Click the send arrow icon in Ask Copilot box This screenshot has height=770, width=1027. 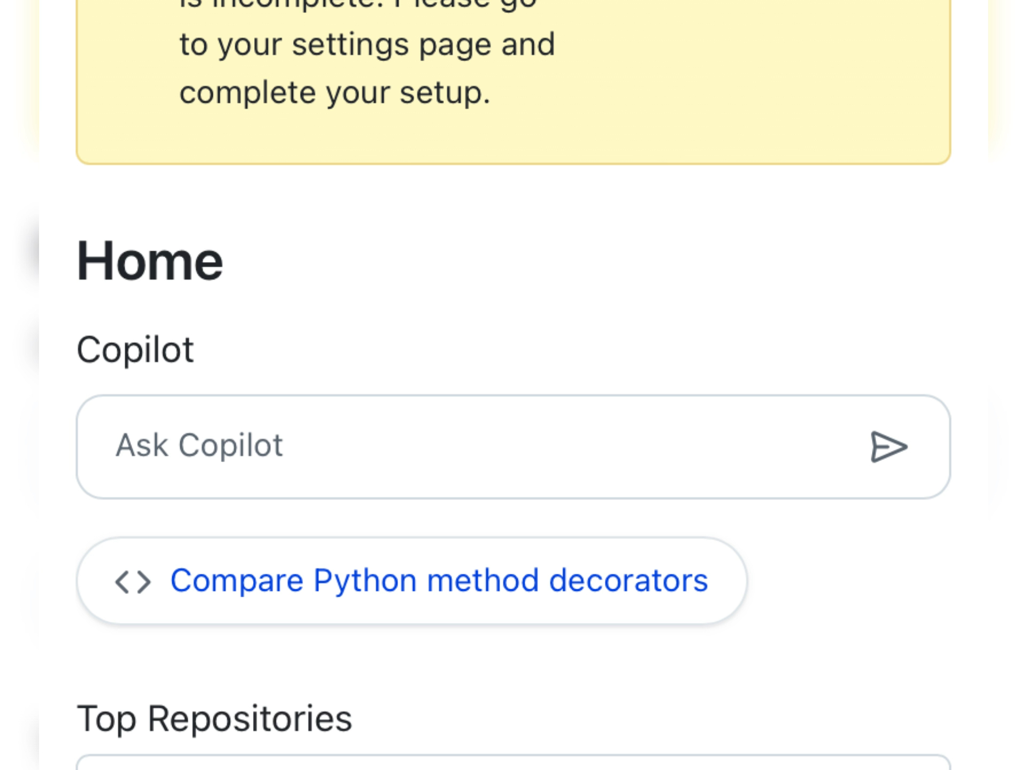coord(888,446)
